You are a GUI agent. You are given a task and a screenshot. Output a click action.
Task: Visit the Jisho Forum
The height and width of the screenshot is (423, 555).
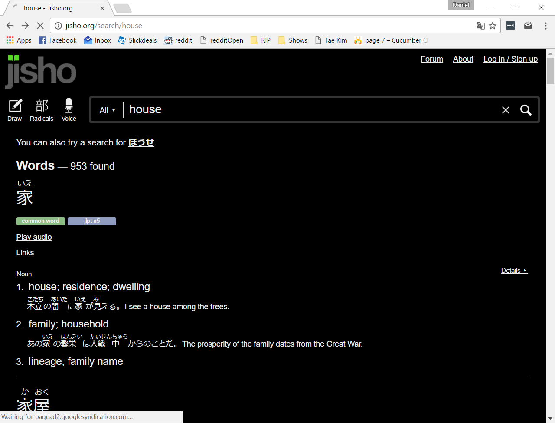click(431, 59)
